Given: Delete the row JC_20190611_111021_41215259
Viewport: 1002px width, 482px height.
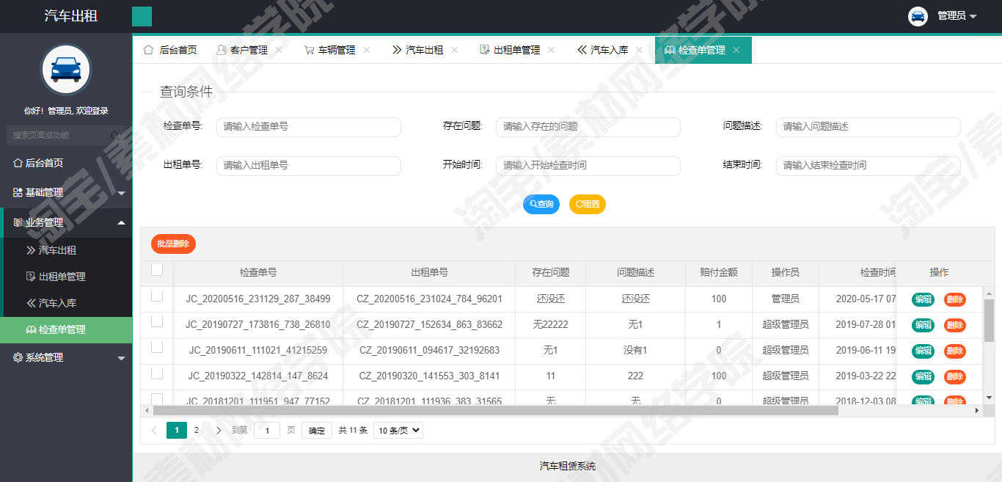Looking at the screenshot, I should pyautogui.click(x=955, y=351).
